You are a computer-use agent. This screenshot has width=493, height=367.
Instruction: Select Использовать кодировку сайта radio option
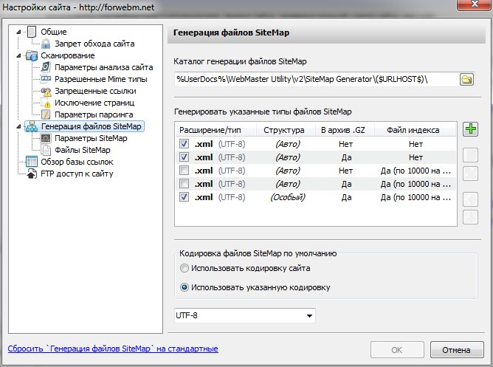pyautogui.click(x=185, y=268)
